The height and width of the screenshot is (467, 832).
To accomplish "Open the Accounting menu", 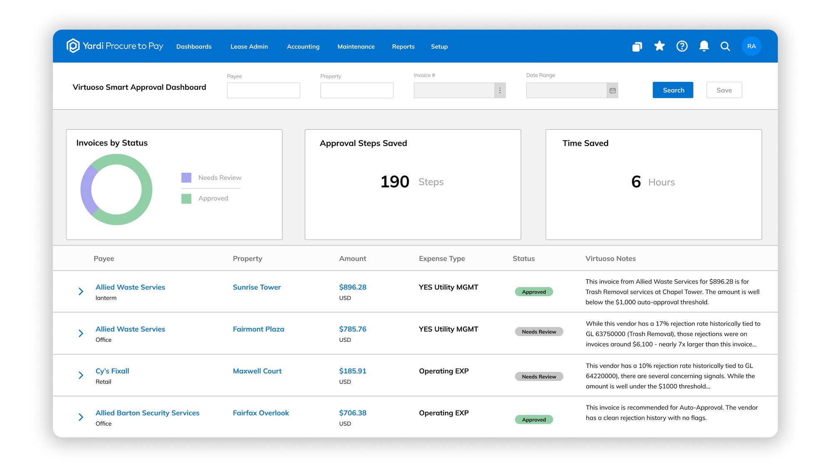I will click(x=303, y=47).
